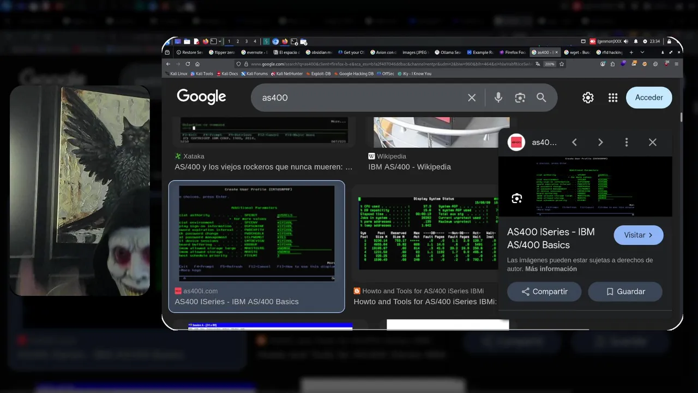Open Firefox View icon in tab bar
Screen dimensions: 698x393
(167, 52)
